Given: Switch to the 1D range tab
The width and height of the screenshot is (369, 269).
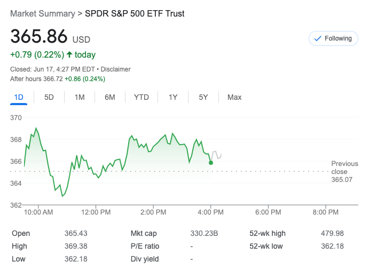Looking at the screenshot, I should (x=18, y=97).
